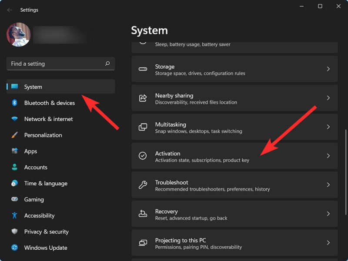Click the Storage drive icon

(x=142, y=69)
